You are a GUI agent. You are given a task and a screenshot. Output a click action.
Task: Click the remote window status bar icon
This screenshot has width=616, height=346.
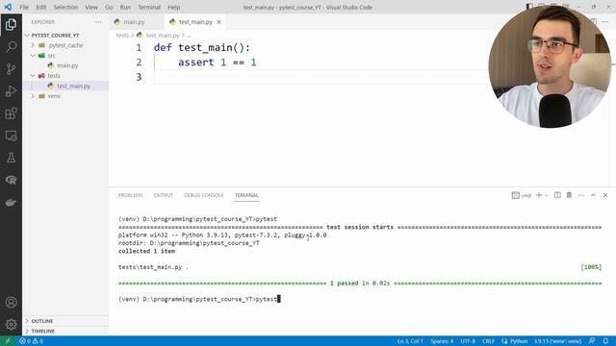coord(8,341)
